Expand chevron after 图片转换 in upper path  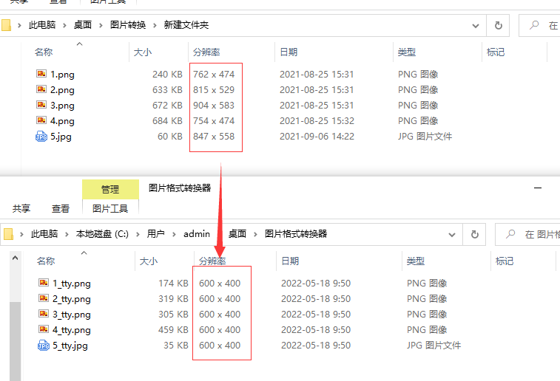tap(155, 25)
